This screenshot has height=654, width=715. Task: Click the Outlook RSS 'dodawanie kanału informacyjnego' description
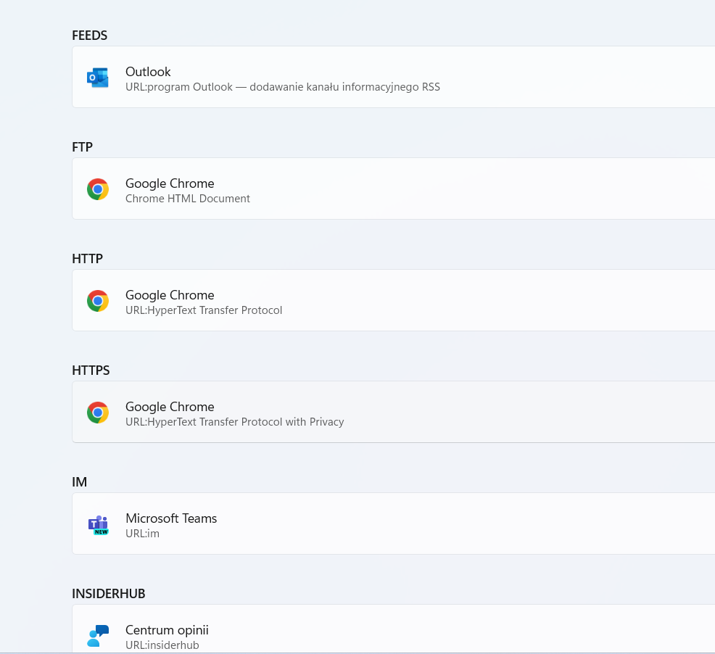283,87
